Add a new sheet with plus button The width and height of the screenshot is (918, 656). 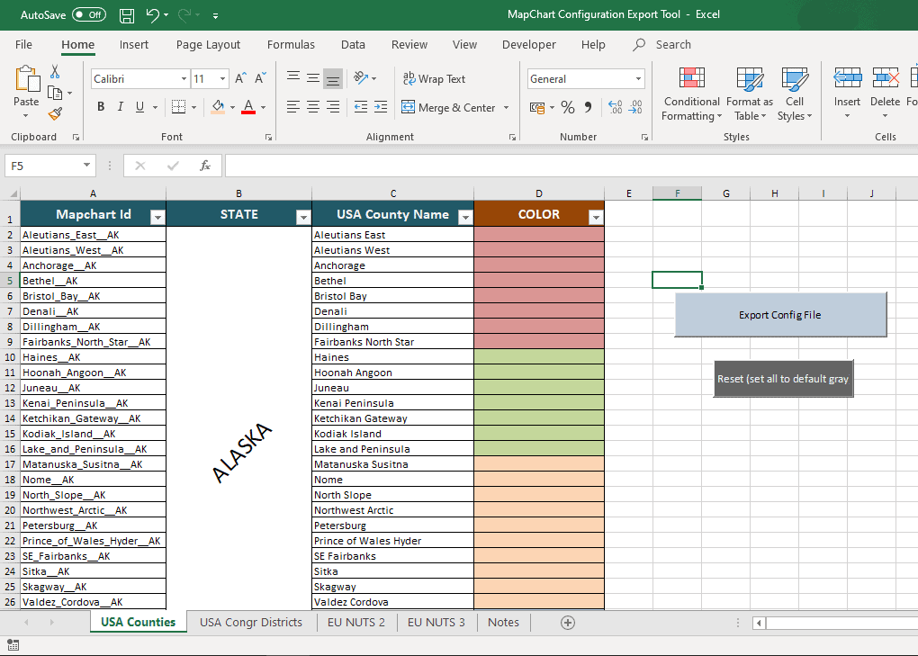567,623
